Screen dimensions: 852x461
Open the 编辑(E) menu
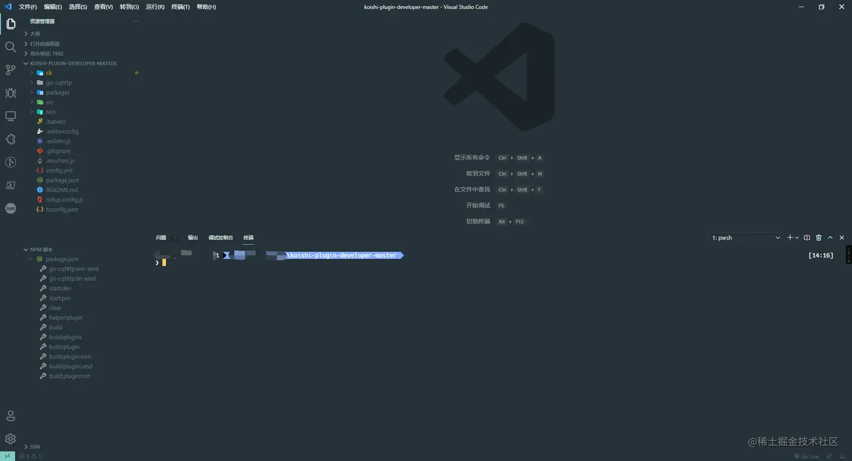53,7
